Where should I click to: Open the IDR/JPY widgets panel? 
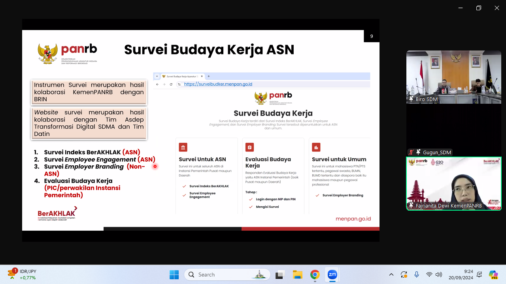point(22,275)
